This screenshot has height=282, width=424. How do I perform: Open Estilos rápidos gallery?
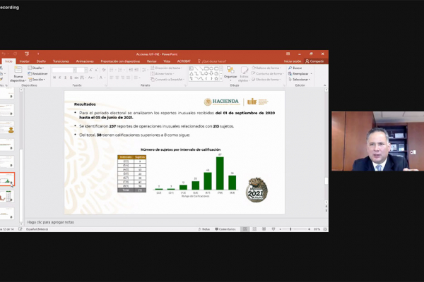coord(244,74)
